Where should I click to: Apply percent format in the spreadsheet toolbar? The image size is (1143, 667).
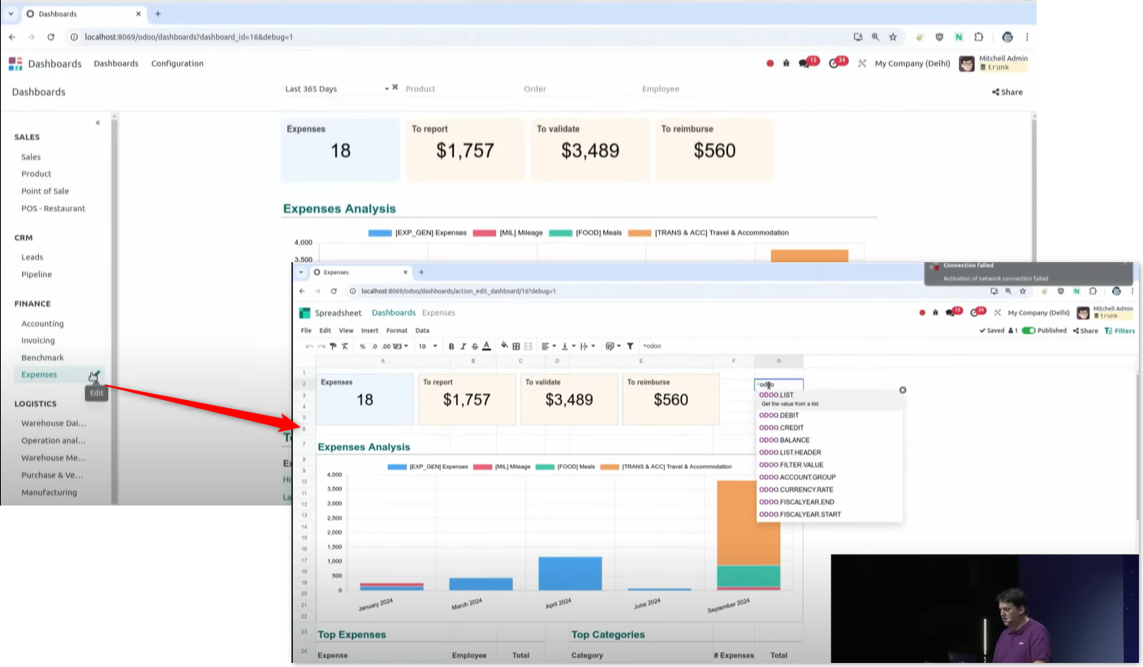(x=362, y=346)
